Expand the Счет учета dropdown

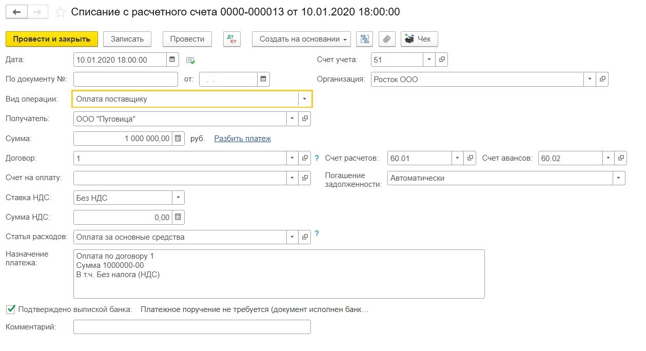pos(429,60)
